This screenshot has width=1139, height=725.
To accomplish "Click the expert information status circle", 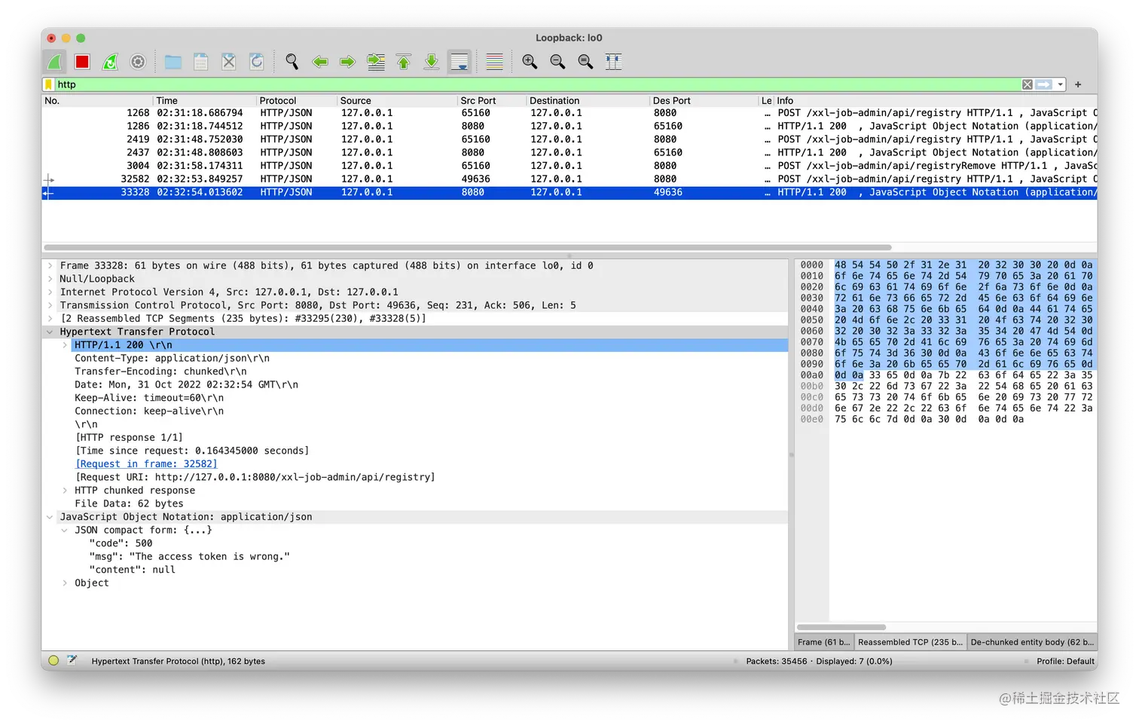I will tap(53, 661).
